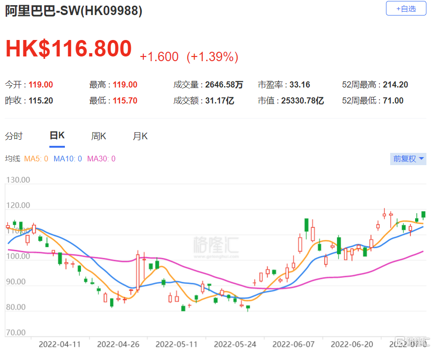The height and width of the screenshot is (350, 433).
Task: Click the 2022-05-24 date axis label
Action: click(x=235, y=344)
